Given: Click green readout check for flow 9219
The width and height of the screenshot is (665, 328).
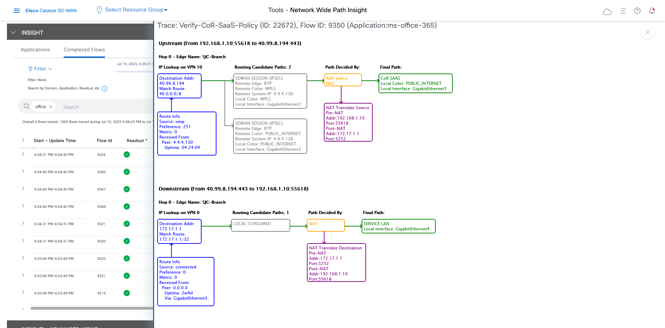Looking at the screenshot, I should click(x=127, y=293).
